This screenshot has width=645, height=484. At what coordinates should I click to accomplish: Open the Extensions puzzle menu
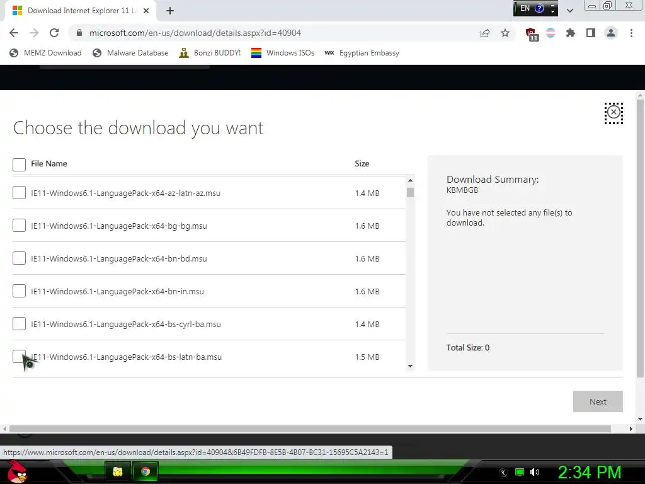(570, 33)
